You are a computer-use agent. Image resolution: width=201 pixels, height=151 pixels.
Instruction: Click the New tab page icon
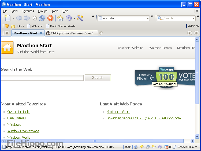click(8, 18)
